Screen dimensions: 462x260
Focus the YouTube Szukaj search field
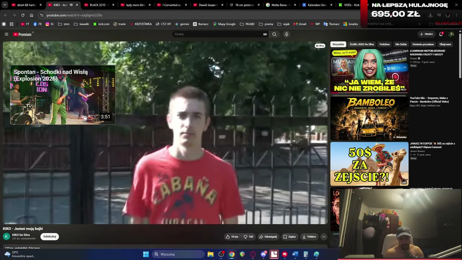point(220,34)
